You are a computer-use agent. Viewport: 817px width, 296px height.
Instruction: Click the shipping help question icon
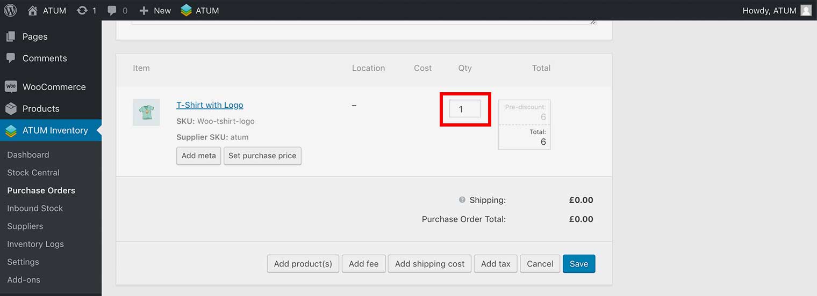462,200
